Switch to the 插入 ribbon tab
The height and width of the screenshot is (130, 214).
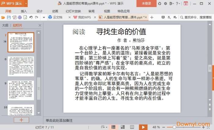[24, 11]
